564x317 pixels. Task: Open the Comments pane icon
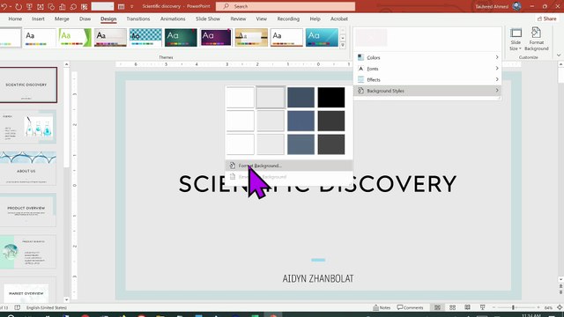point(399,307)
